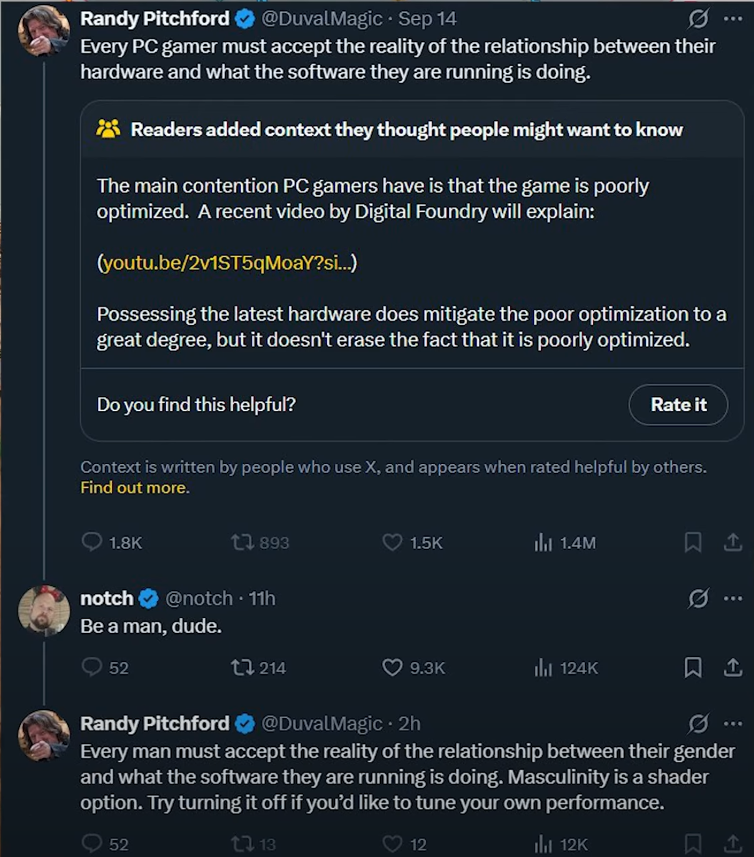Open the youtu.be Digital Foundry link
This screenshot has width=754, height=857.
[228, 263]
